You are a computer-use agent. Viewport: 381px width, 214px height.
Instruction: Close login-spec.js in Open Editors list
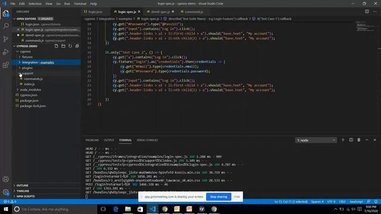coord(18,30)
